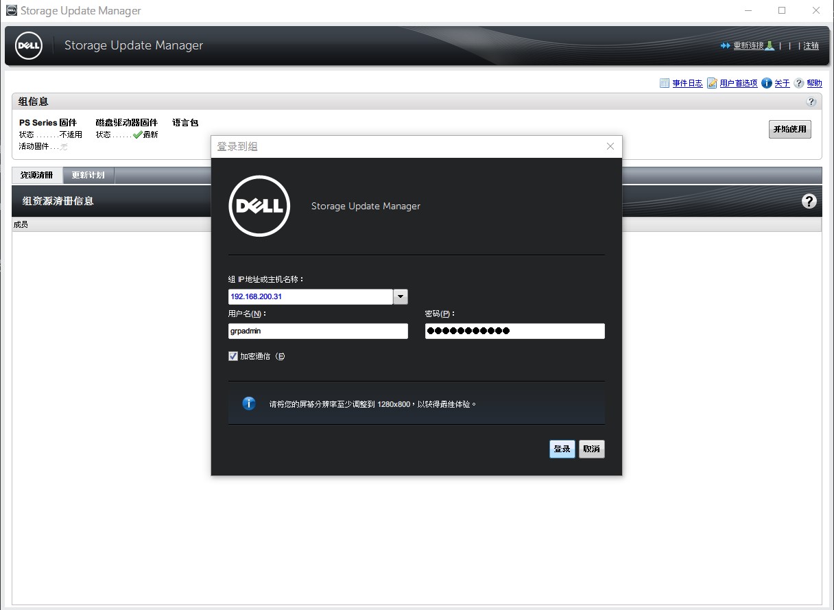Click the 关于 info icon

coord(767,83)
